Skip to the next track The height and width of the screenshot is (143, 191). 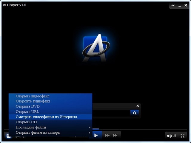(x=115, y=135)
